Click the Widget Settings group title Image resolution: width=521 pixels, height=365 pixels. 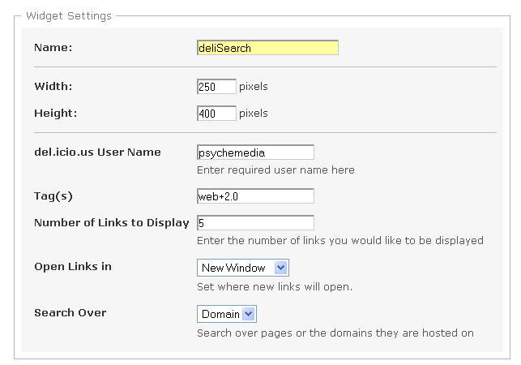69,15
